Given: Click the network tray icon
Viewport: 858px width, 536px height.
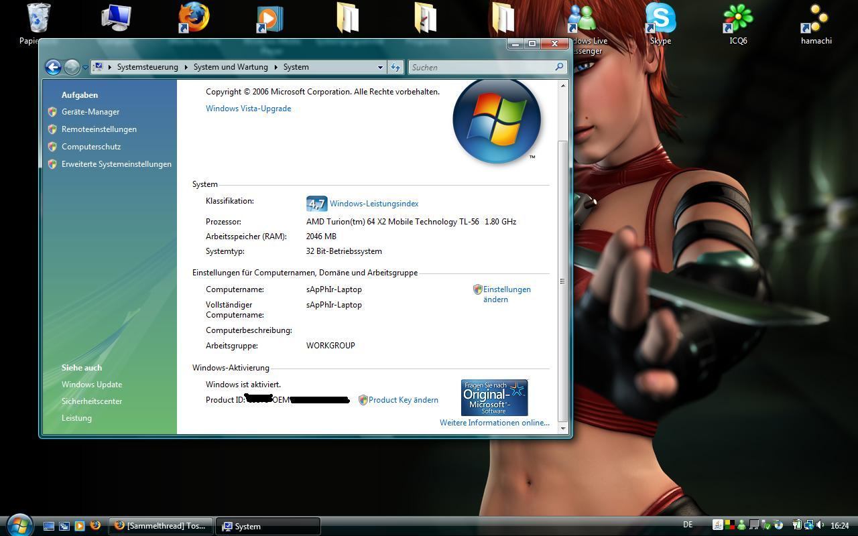Looking at the screenshot, I should click(808, 525).
